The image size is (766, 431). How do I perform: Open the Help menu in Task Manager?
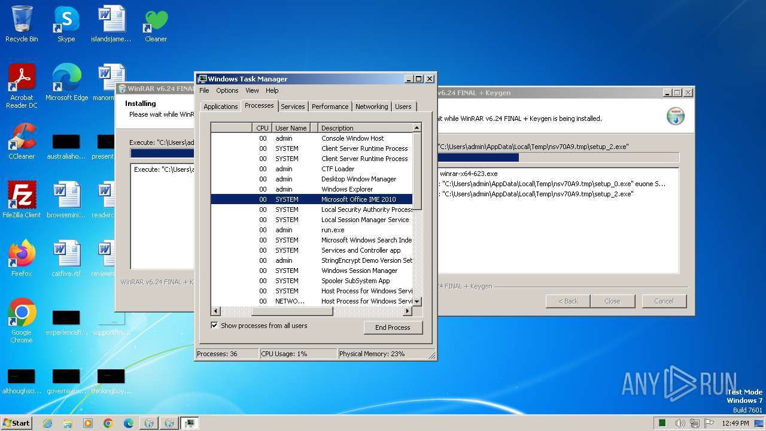272,90
